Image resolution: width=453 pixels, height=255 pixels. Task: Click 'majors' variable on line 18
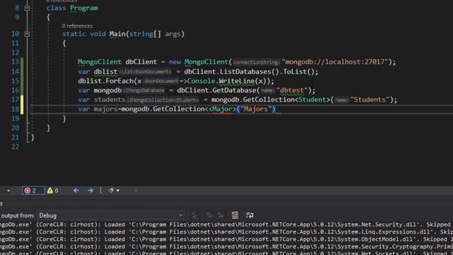[105, 109]
